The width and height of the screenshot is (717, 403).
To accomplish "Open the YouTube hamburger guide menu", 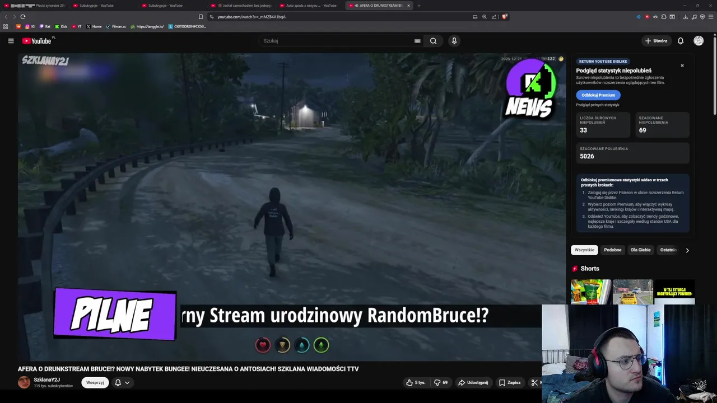I will 11,41.
